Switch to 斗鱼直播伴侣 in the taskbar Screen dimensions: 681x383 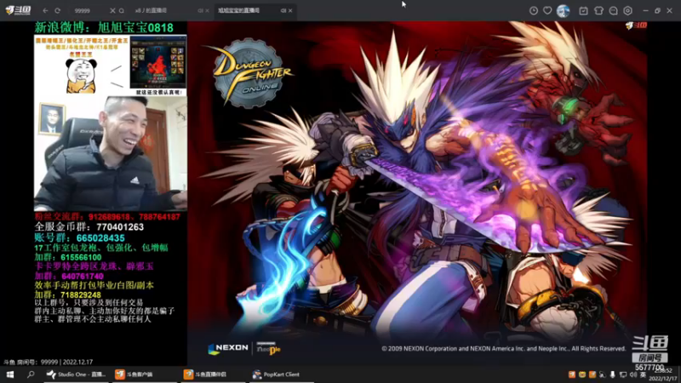(x=212, y=374)
